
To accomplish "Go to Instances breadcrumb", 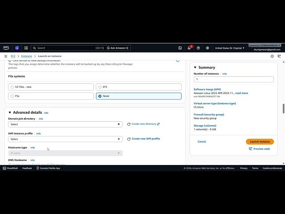I will [x=27, y=56].
